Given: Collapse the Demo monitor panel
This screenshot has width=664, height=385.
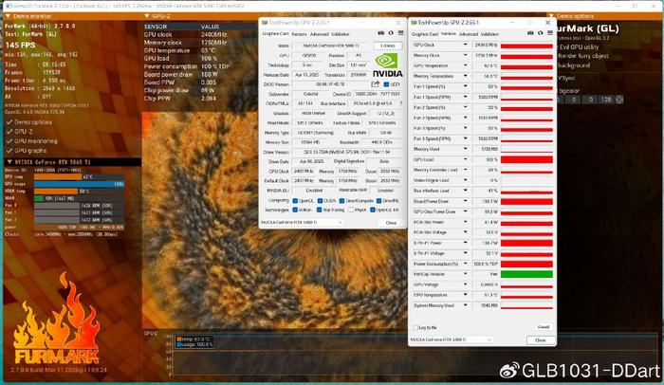Looking at the screenshot, I should point(8,16).
